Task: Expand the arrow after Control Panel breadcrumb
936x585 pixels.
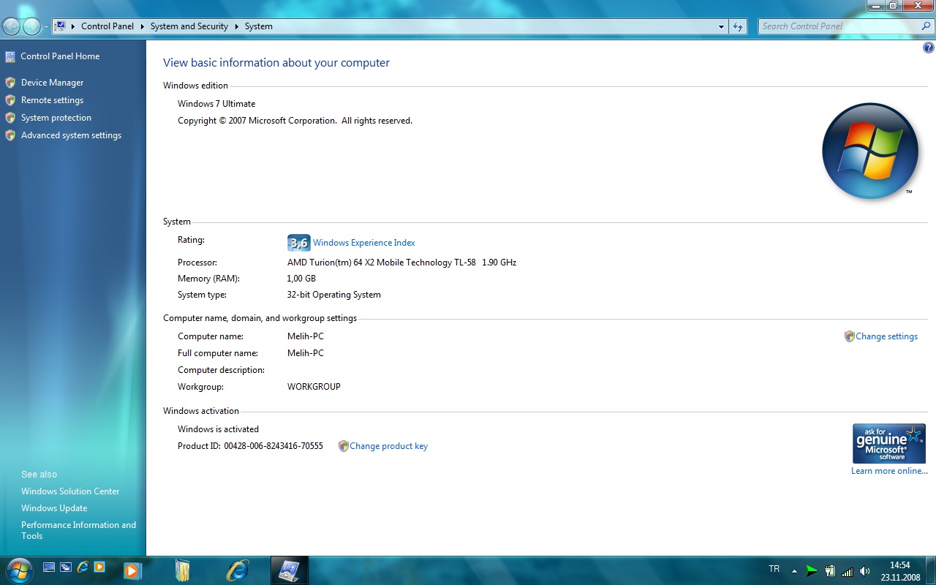Action: tap(142, 26)
